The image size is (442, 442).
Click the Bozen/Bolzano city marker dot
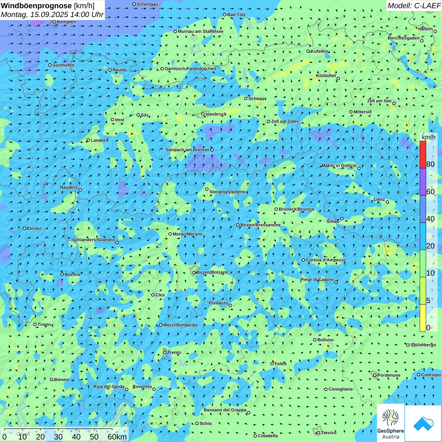(194, 272)
